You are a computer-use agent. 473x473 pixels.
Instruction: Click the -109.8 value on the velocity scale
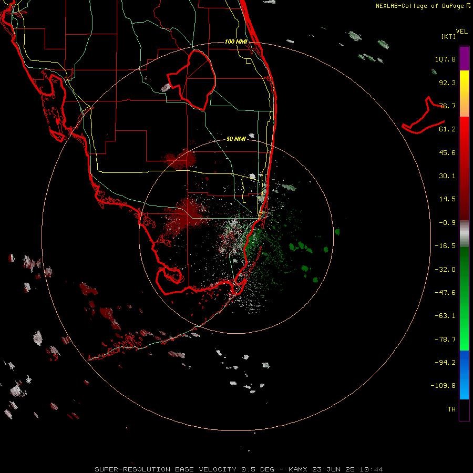pos(443,386)
